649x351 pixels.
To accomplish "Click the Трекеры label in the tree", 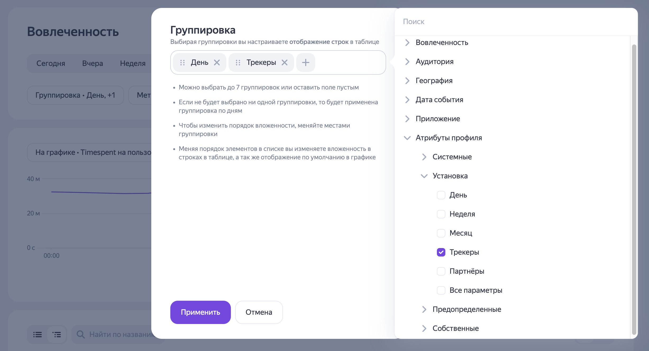I will click(x=464, y=252).
